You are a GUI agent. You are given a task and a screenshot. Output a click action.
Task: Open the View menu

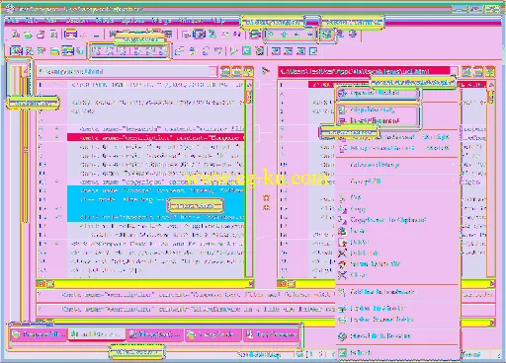51,21
